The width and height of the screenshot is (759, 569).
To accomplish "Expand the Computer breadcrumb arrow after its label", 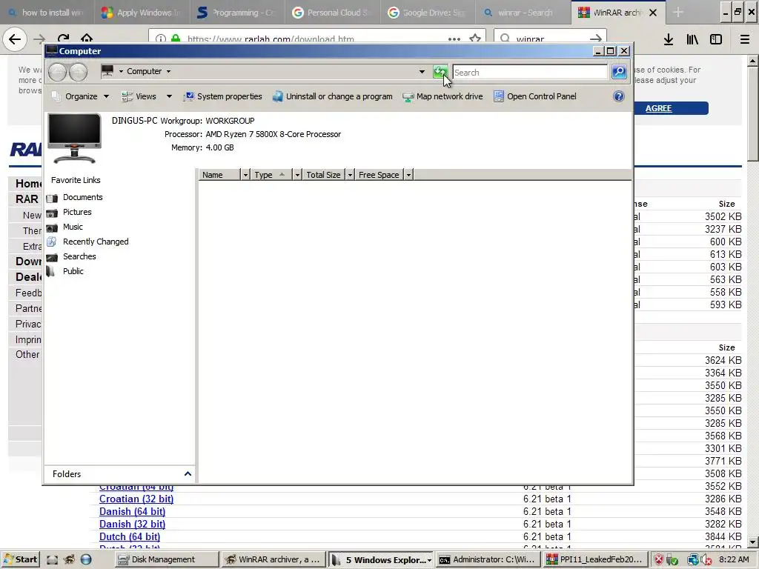I will pyautogui.click(x=168, y=71).
